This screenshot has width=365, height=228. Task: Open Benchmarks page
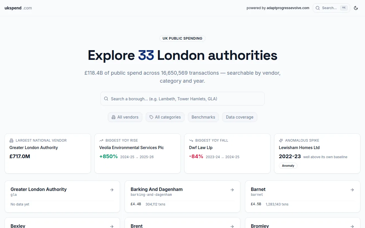pos(203,117)
